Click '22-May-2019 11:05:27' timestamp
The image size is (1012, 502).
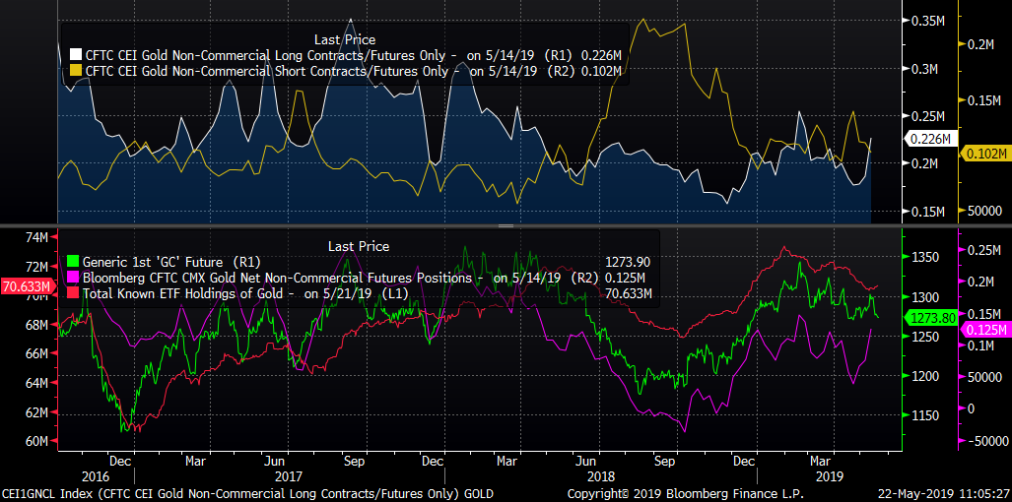[944, 493]
